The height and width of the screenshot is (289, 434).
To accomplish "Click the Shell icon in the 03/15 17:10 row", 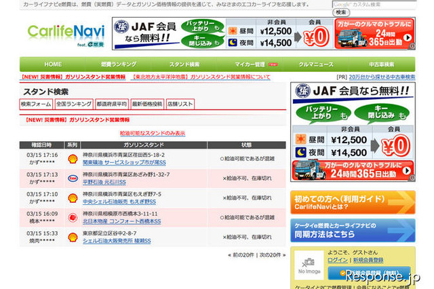I will click(73, 198).
